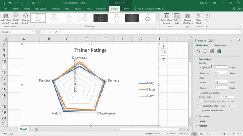The height and width of the screenshot is (136, 243).
Task: Select the Steve legend entry
Action: (147, 90)
